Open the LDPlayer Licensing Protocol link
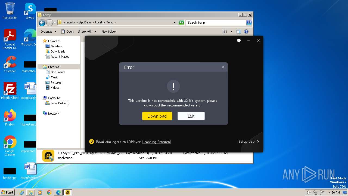 (x=156, y=142)
